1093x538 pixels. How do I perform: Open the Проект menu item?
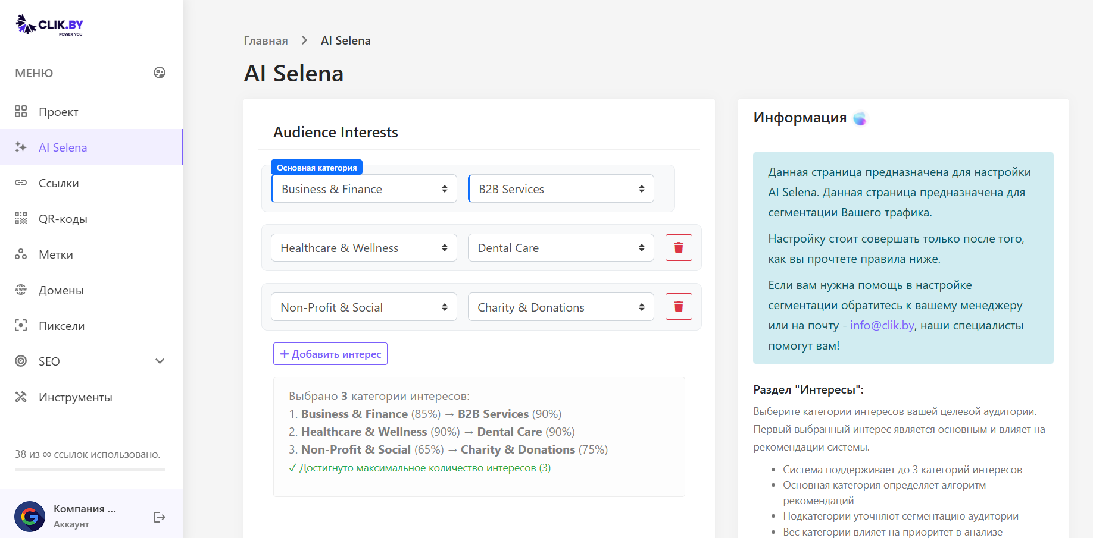coord(58,112)
